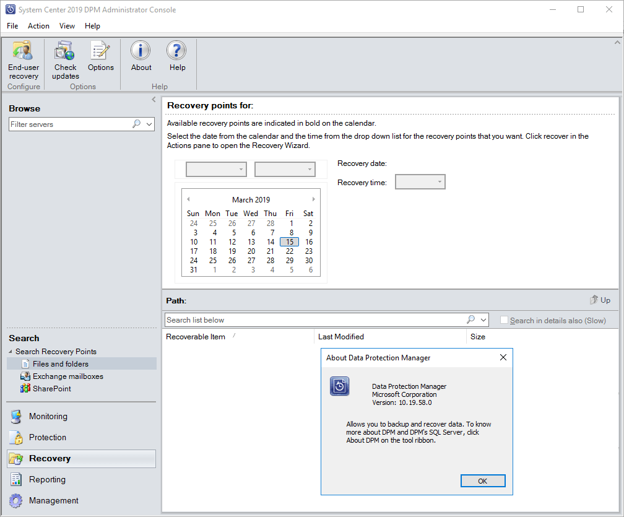Click the search magnifier in Filter servers

[x=136, y=124]
